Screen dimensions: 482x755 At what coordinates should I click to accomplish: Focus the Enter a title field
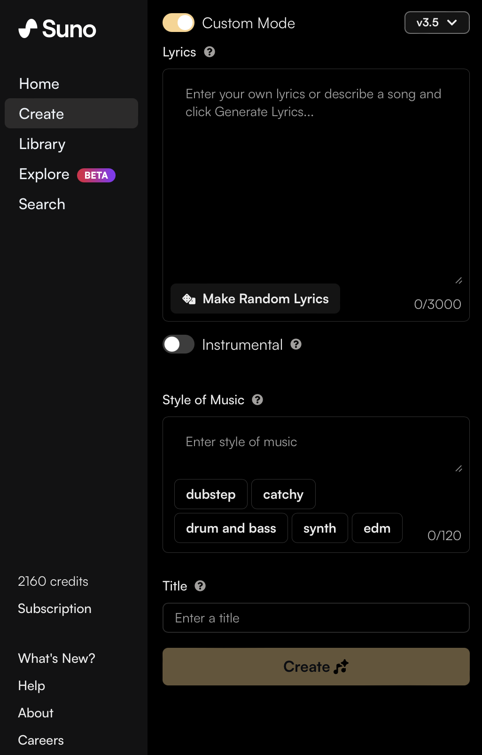pyautogui.click(x=316, y=618)
